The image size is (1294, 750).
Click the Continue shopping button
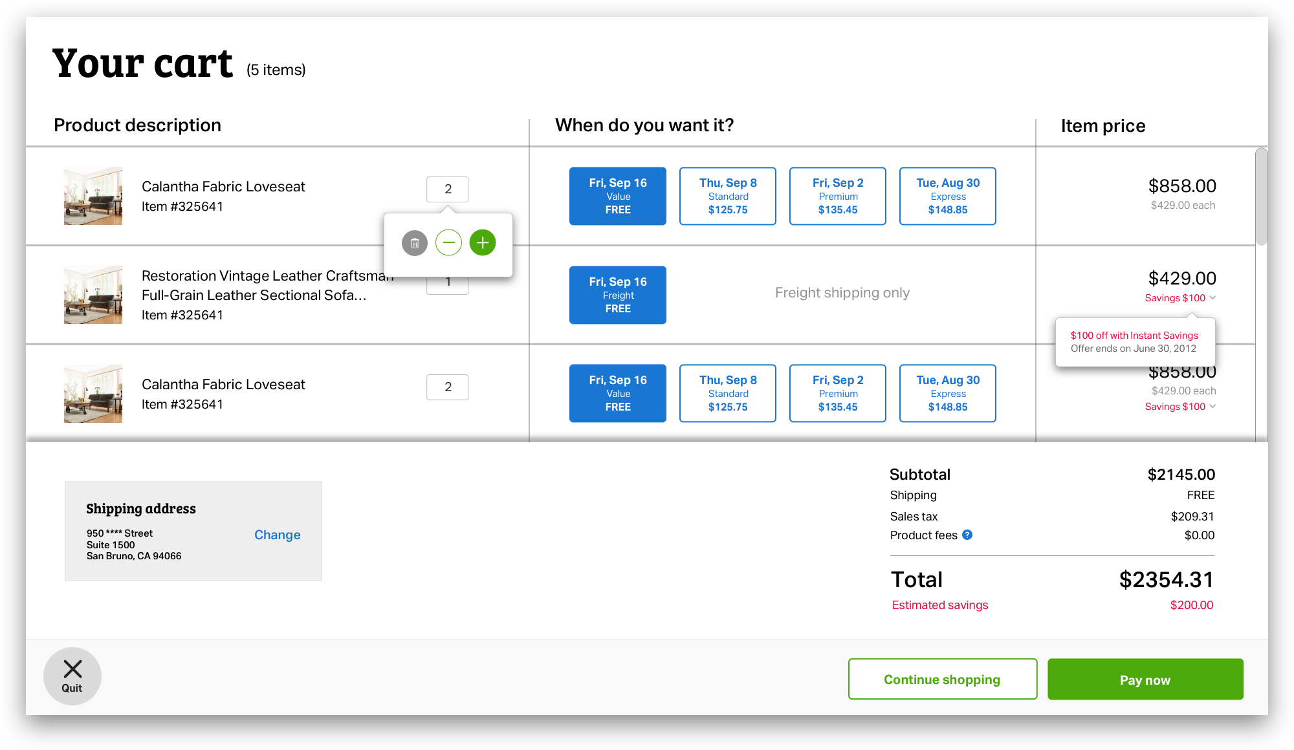[942, 679]
